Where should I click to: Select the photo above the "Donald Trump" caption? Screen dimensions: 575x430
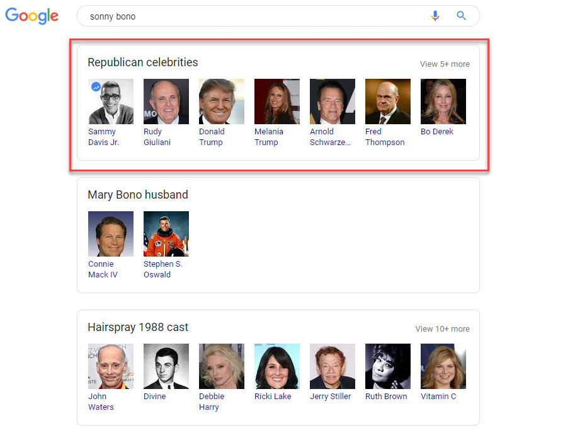(222, 102)
